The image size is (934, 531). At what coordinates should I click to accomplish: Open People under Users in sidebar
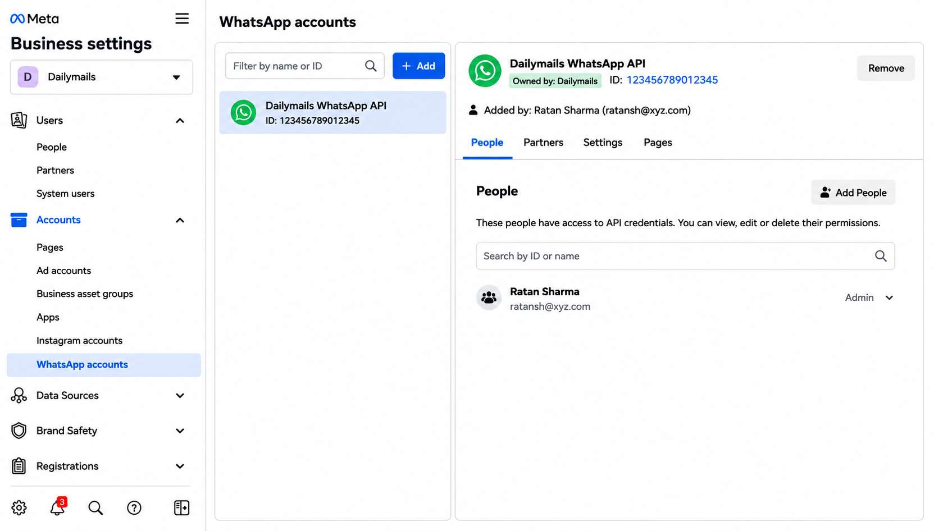click(52, 147)
